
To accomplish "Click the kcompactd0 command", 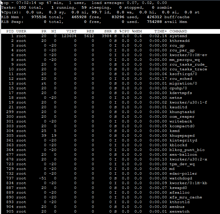I will click(x=182, y=126).
